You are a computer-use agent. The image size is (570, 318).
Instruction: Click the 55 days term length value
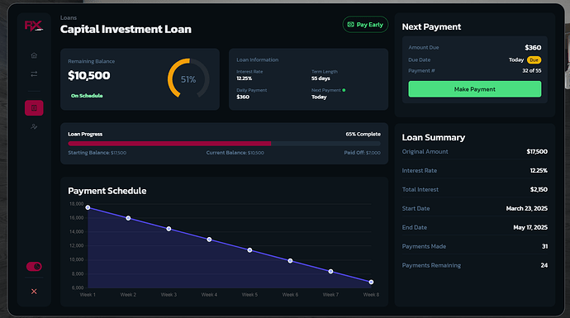point(321,78)
